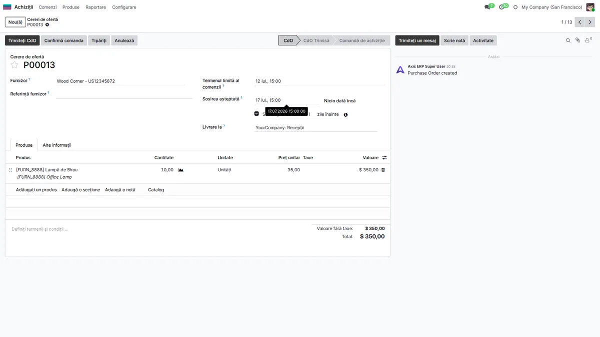
Task: Select the CdO Trimisă status stage
Action: (x=316, y=40)
